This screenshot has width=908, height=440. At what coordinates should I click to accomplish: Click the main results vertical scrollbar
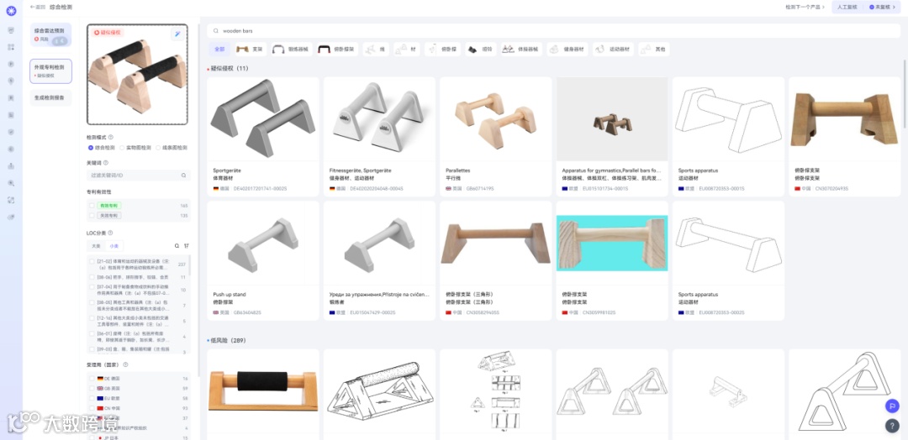(905, 92)
